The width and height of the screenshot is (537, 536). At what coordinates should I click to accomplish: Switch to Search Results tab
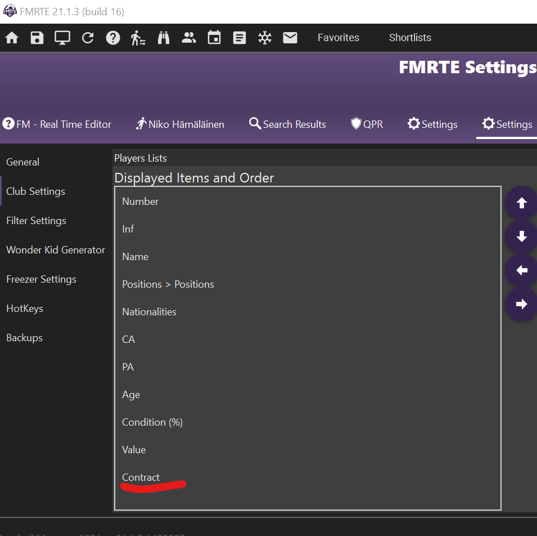pyautogui.click(x=287, y=124)
